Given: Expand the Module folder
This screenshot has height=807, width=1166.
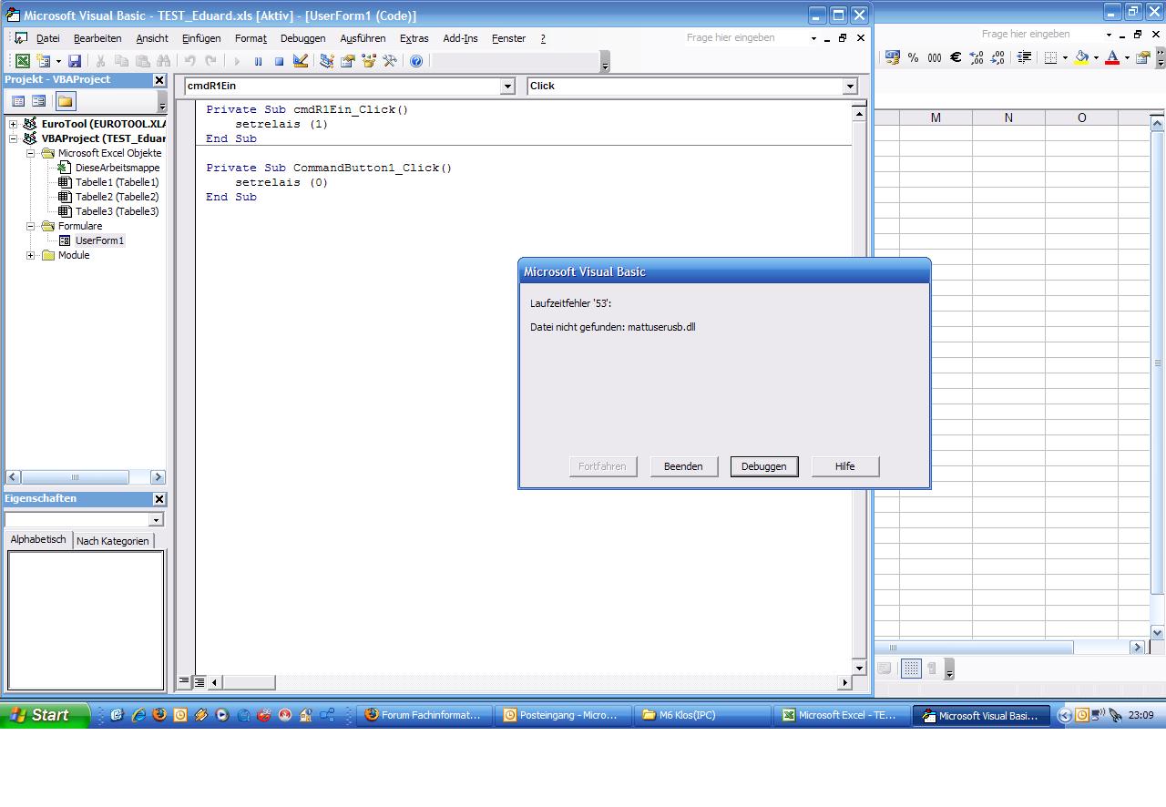Looking at the screenshot, I should click(x=30, y=255).
